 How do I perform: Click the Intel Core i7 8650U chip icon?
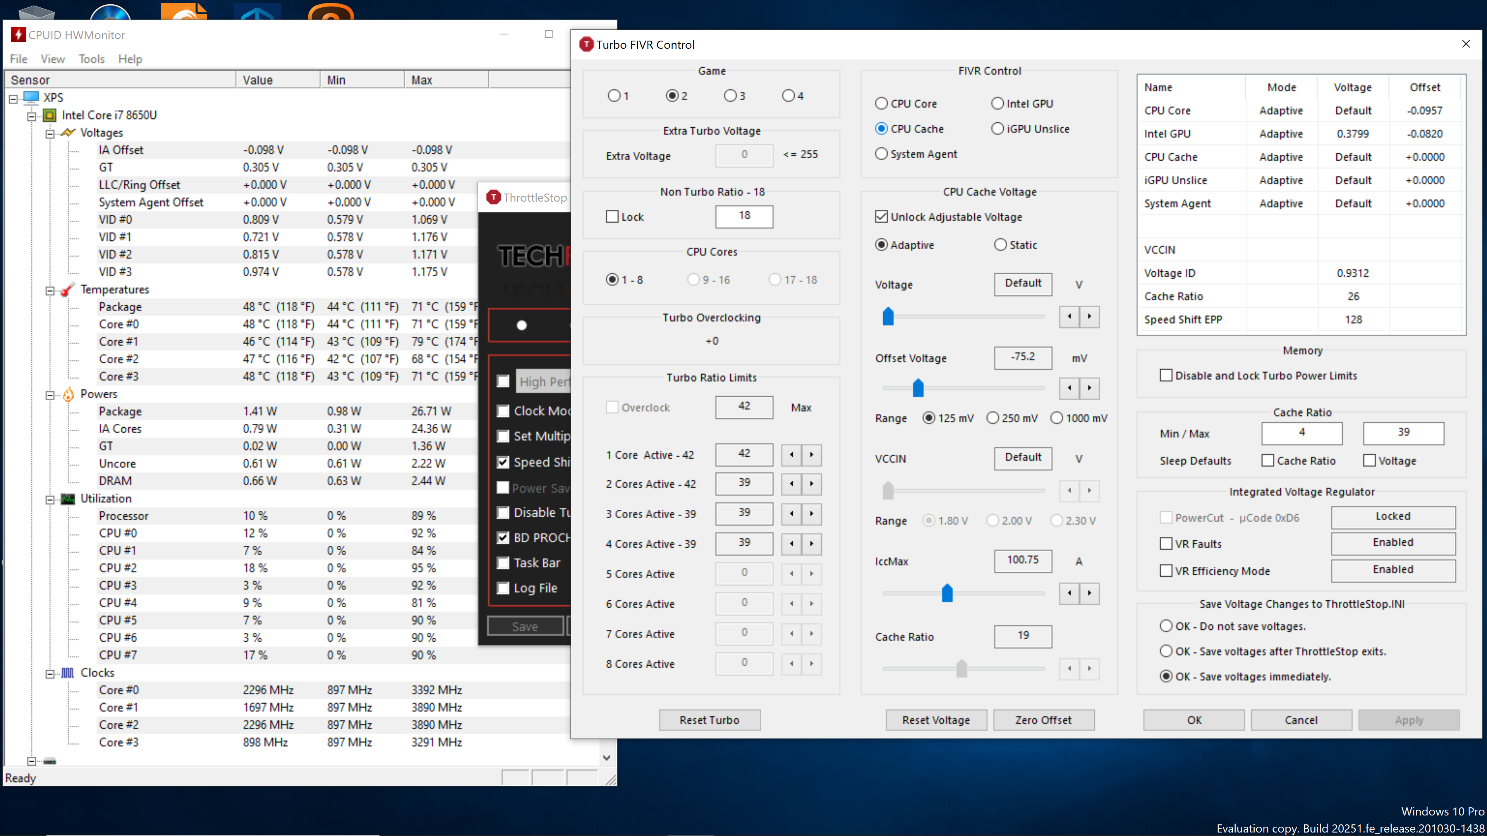50,115
